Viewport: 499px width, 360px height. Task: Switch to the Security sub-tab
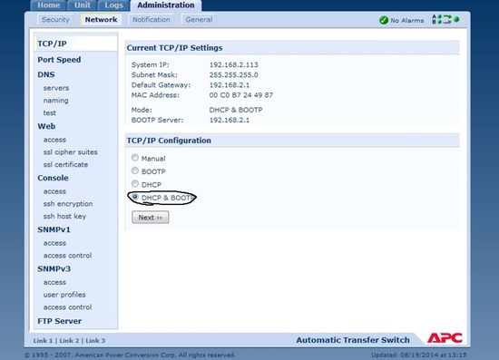click(x=55, y=20)
